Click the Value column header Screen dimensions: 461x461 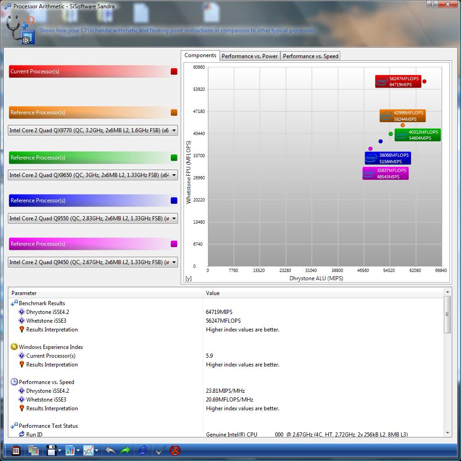[x=324, y=293]
